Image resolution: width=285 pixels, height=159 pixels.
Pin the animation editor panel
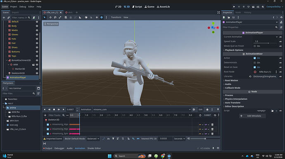[218, 110]
